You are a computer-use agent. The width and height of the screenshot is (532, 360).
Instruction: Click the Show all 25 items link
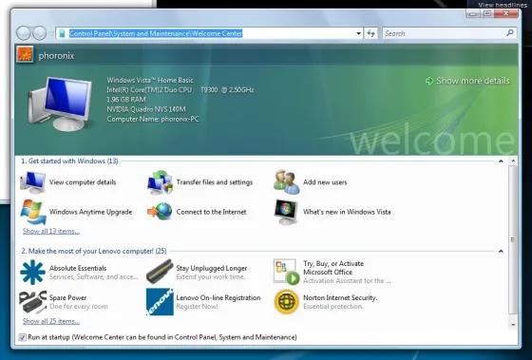coord(51,321)
